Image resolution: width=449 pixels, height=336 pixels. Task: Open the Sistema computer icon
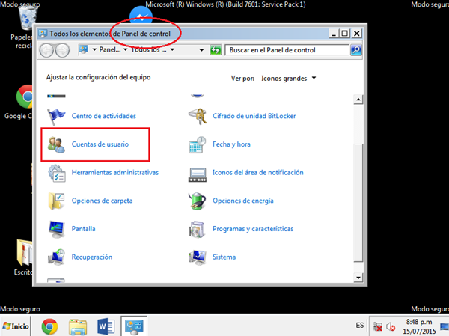(x=198, y=257)
